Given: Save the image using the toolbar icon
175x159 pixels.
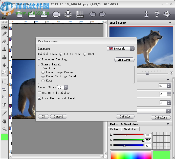Looking at the screenshot, I should tap(44, 14).
